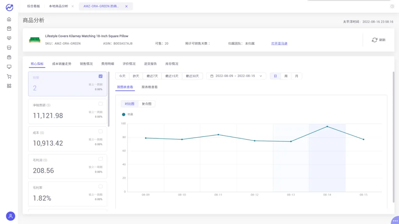Click the 最近30天 quick range button
Viewport: 399px width, 224px height.
[192, 76]
